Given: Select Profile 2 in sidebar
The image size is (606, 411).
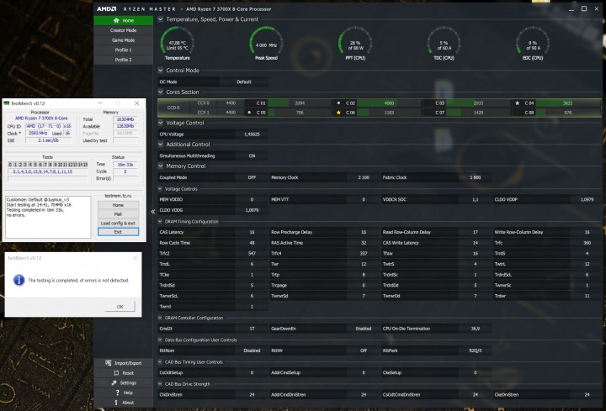Looking at the screenshot, I should pyautogui.click(x=123, y=60).
